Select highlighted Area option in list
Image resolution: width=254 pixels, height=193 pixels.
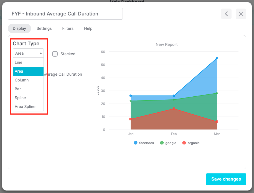click(28, 71)
